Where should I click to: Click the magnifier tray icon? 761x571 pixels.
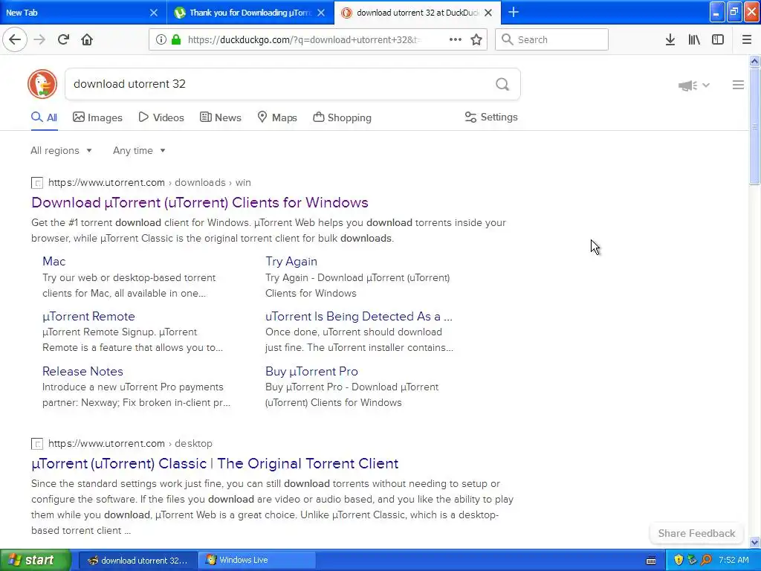pyautogui.click(x=707, y=560)
